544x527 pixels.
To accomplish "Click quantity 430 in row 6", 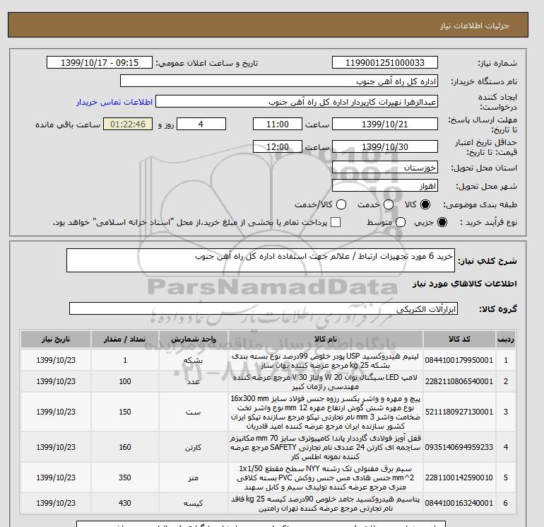I will pyautogui.click(x=125, y=503).
